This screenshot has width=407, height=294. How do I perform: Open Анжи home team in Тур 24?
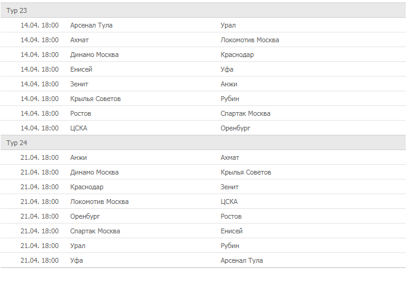79,157
